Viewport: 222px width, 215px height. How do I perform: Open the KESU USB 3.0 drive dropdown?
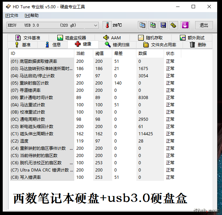(x=52, y=25)
